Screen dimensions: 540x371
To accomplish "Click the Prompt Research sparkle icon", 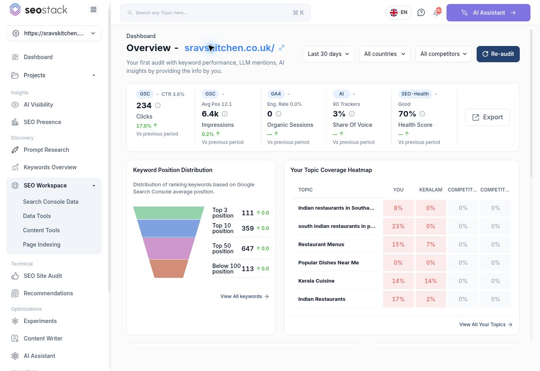I will (x=15, y=150).
